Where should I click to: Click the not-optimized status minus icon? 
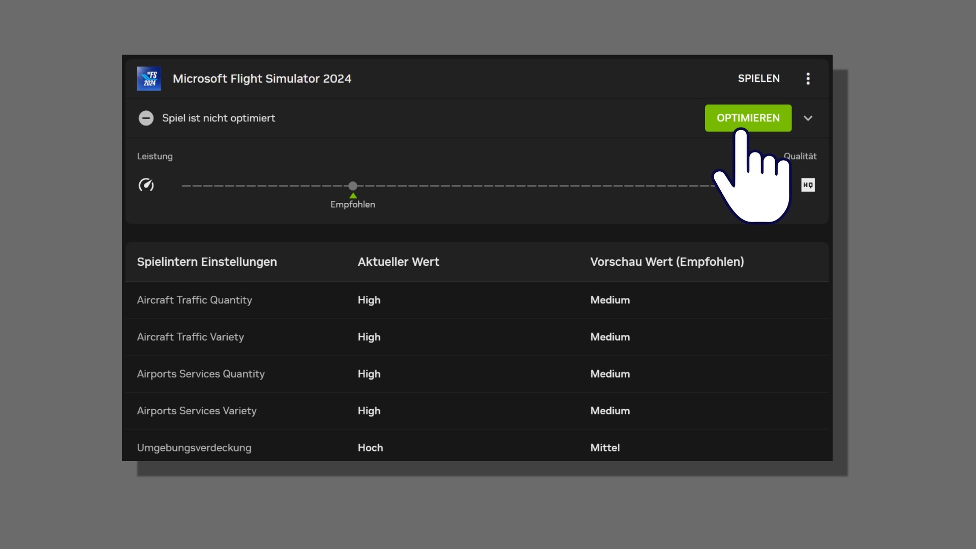[146, 118]
